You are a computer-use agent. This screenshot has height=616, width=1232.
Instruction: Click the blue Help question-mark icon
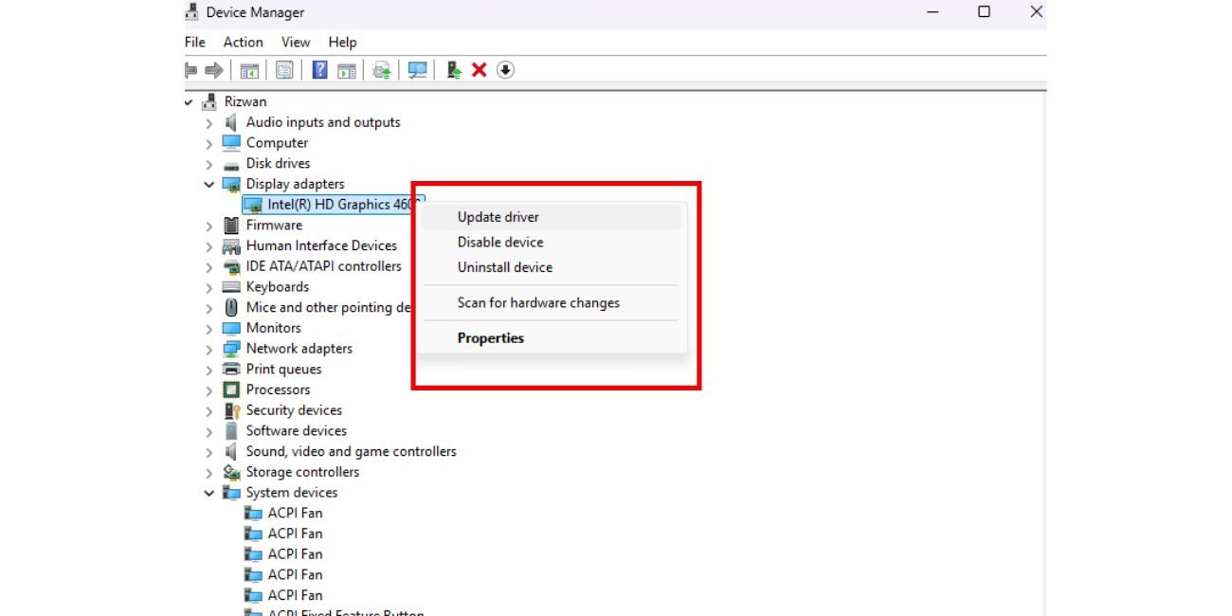pos(319,70)
